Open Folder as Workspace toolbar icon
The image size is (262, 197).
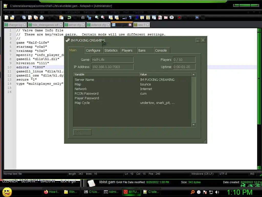(x=166, y=17)
